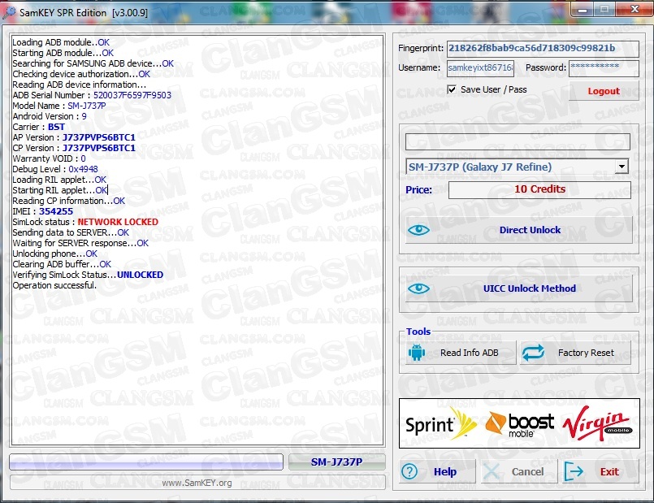Image resolution: width=654 pixels, height=503 pixels.
Task: Select the SM-J737P (Galaxy J7 Refine) combo box
Action: coord(518,167)
